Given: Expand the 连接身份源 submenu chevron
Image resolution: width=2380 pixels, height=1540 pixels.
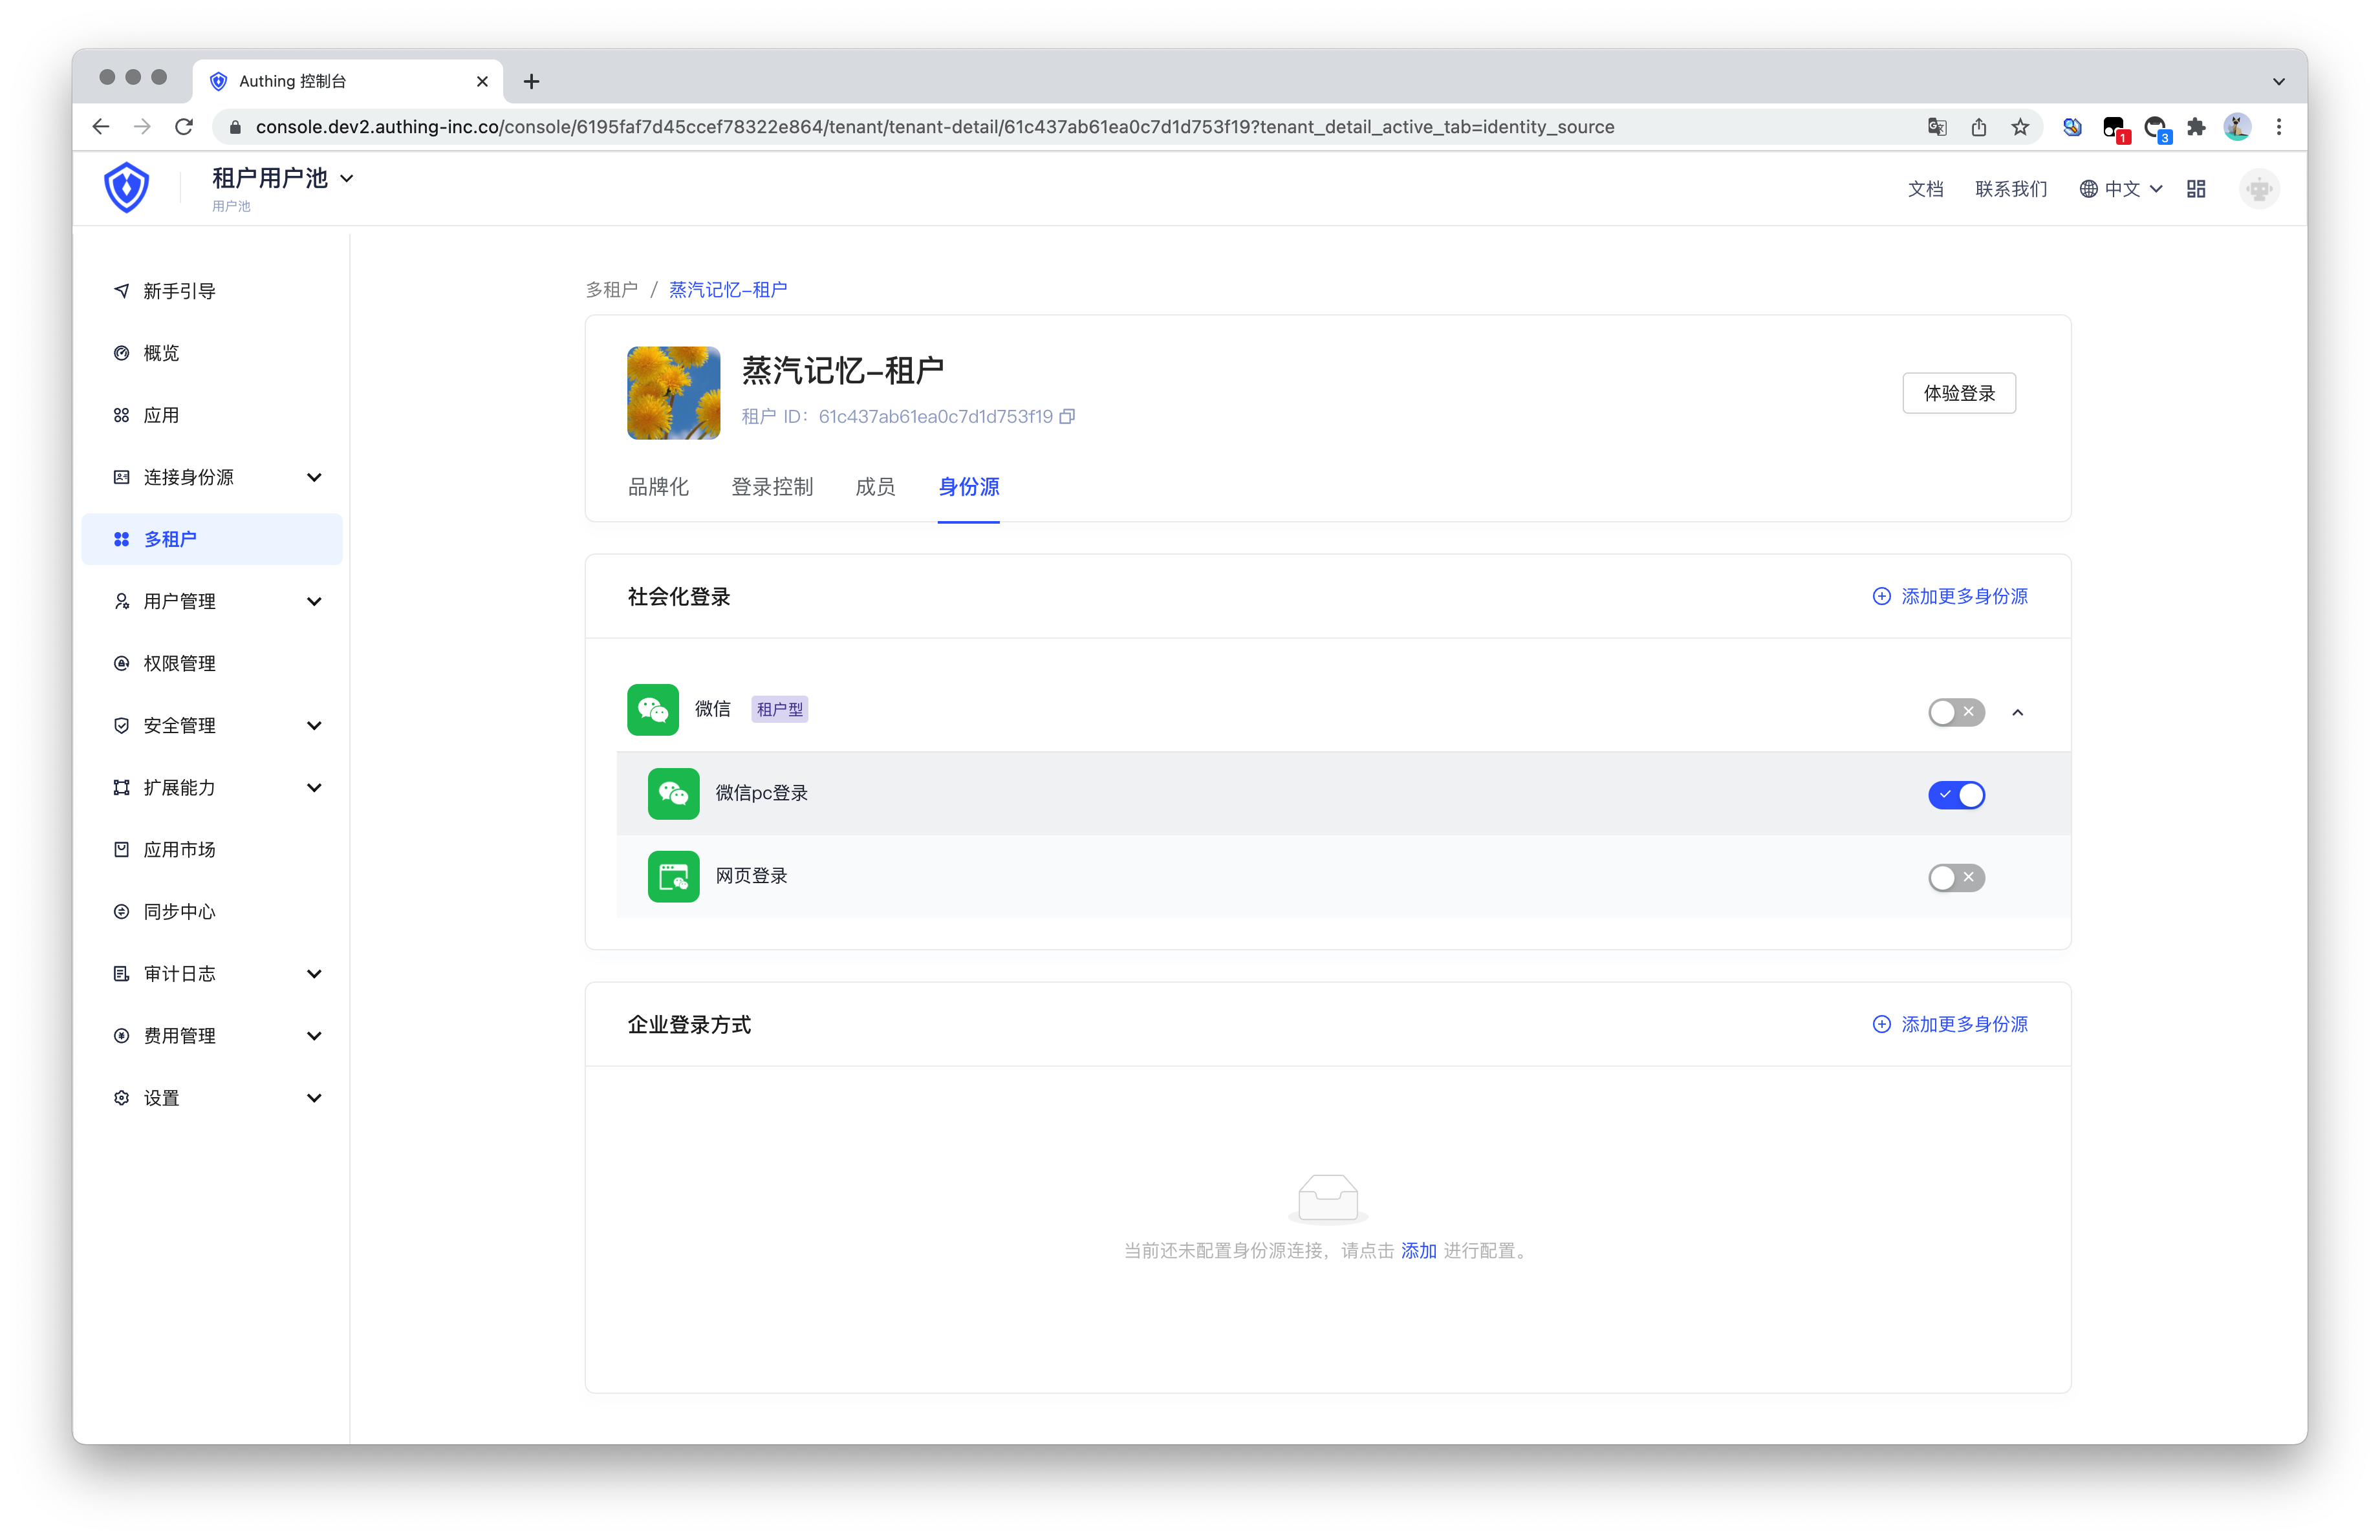Looking at the screenshot, I should [314, 476].
